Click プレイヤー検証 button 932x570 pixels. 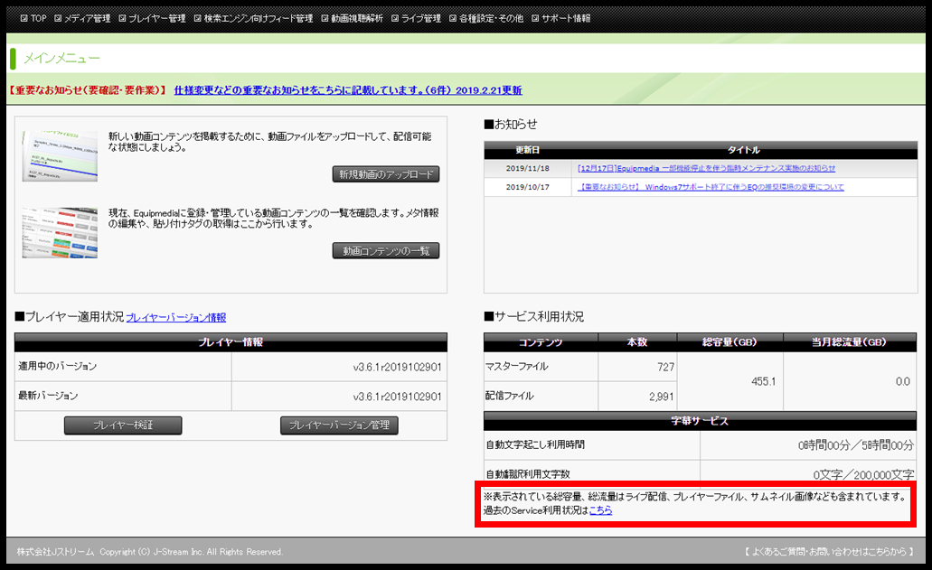[123, 425]
